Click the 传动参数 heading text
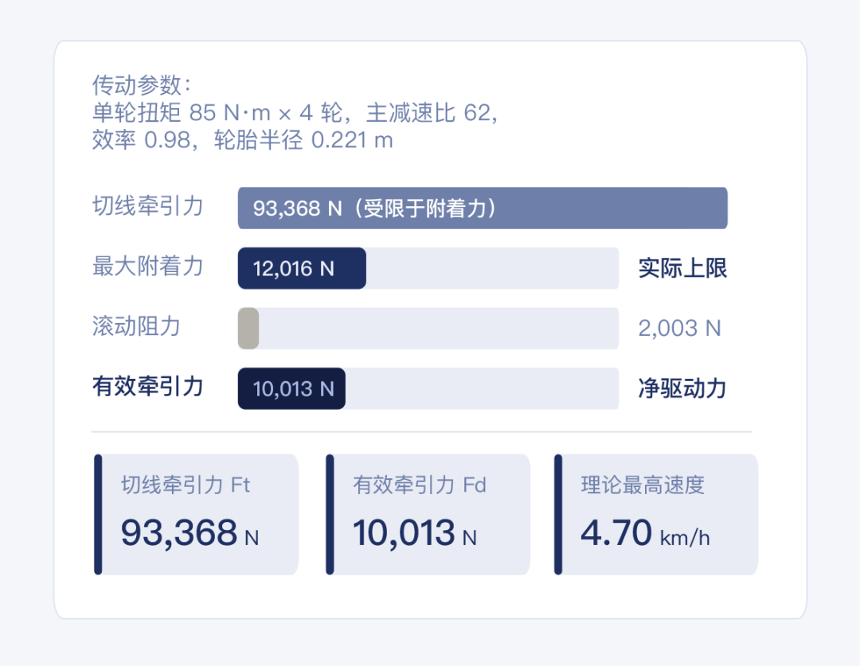The width and height of the screenshot is (860, 666). 142,85
